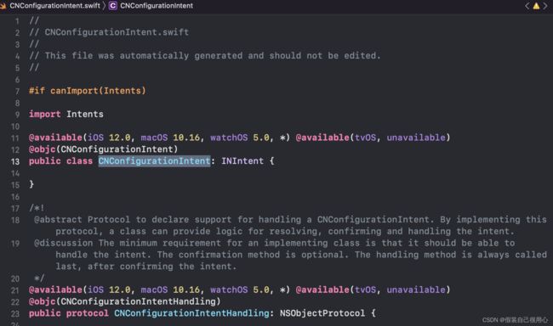Open CNConfigurationIntent.swift in the jump bar
The height and width of the screenshot is (326, 553).
(54, 6)
